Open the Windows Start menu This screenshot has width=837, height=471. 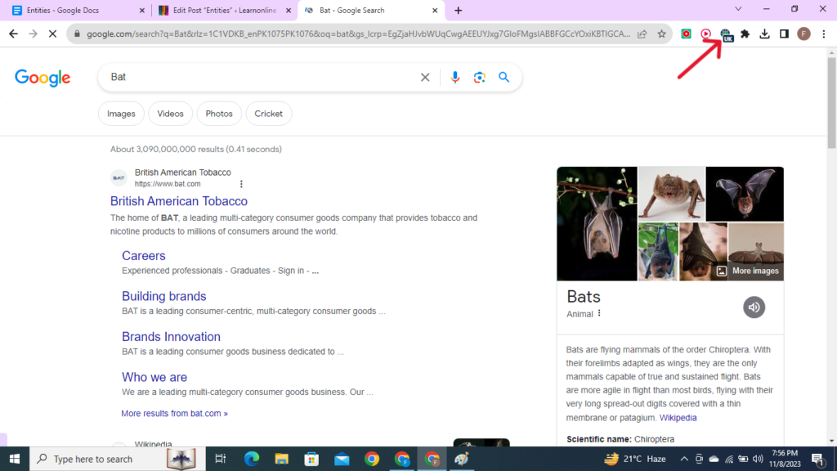(15, 459)
